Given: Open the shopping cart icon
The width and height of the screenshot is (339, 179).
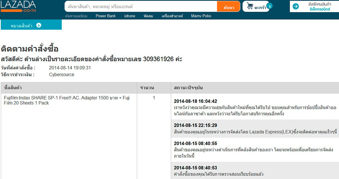Looking at the screenshot, I should 250,6.
